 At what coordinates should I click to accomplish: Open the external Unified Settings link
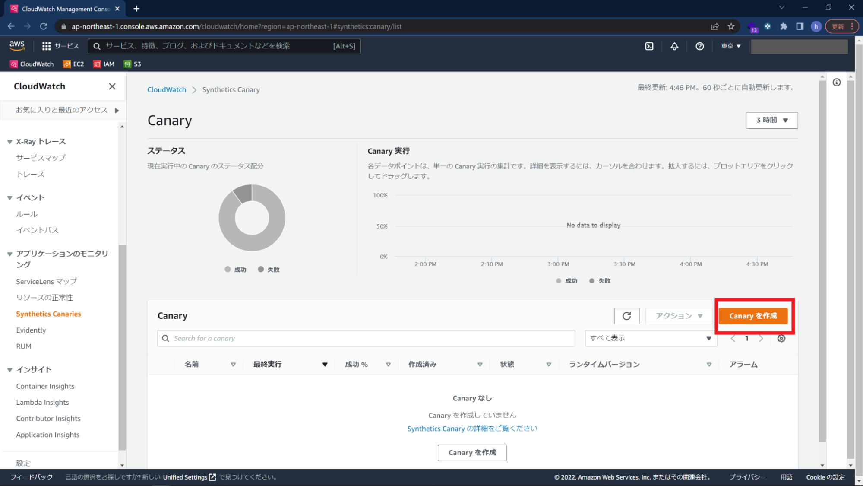pos(190,477)
